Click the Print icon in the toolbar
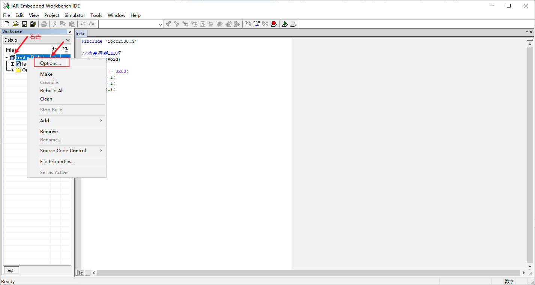 coord(44,24)
